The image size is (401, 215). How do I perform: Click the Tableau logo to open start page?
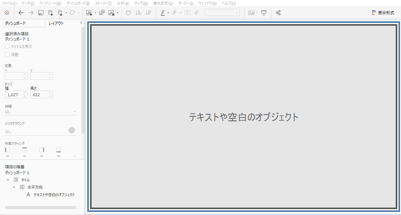[x=6, y=13]
